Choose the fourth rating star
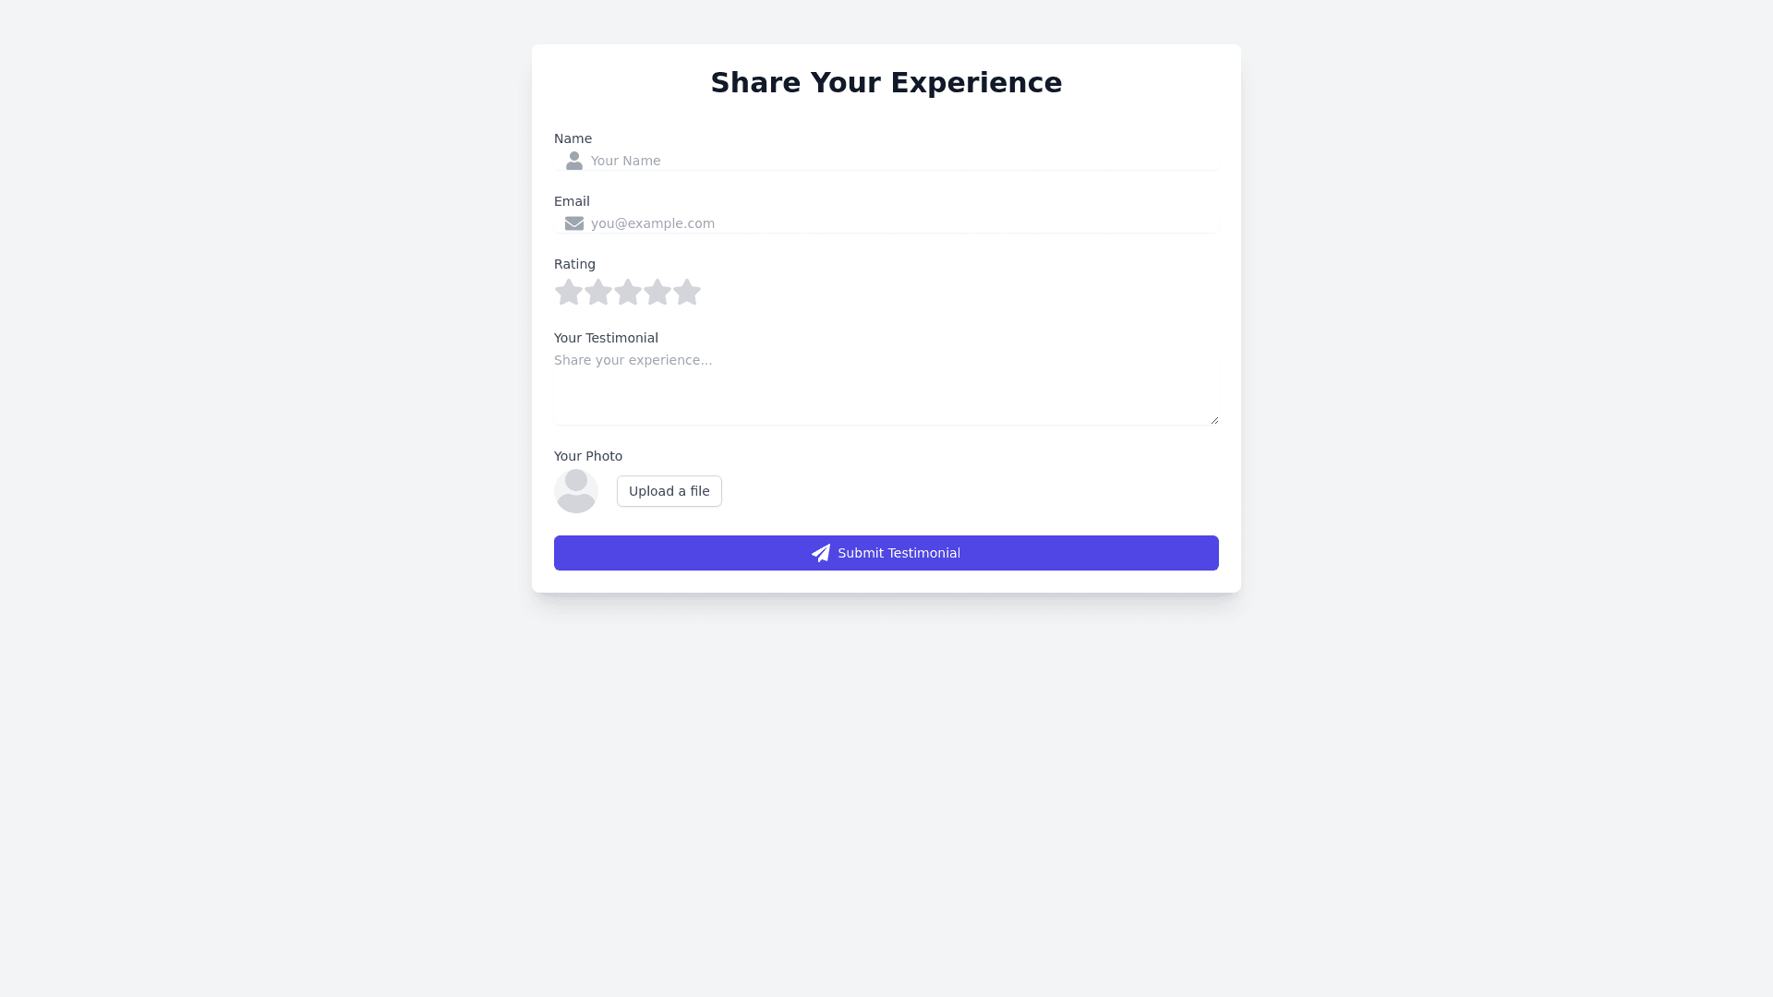 (x=657, y=293)
